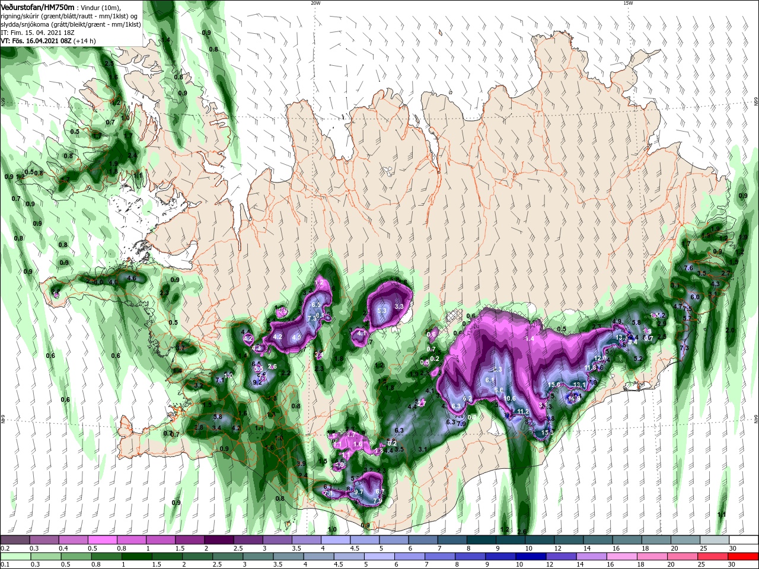Click the 'VT: Fös. 16.04.2021 08Z' valid time
The height and width of the screenshot is (569, 759).
36,41
